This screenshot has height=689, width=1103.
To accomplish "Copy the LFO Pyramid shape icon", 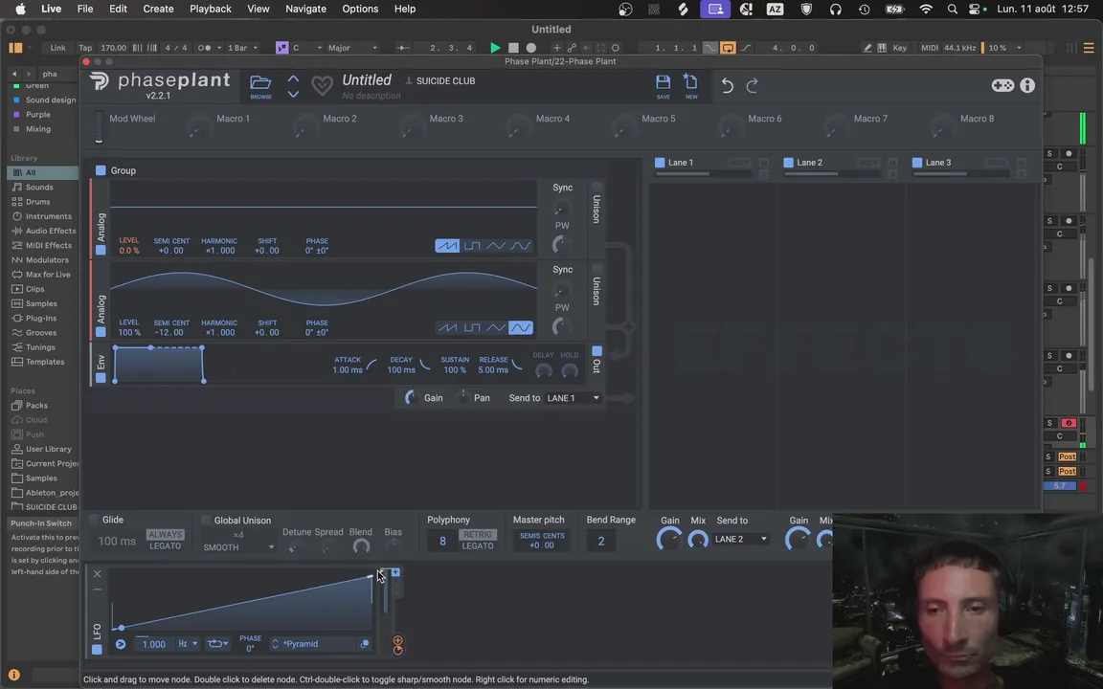I will click(x=365, y=644).
